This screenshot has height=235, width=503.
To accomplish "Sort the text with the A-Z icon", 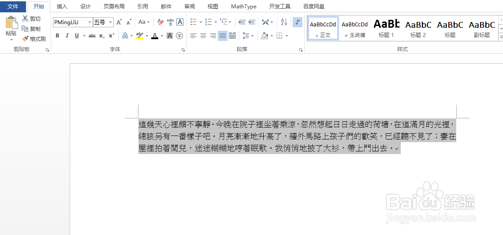I will click(284, 22).
